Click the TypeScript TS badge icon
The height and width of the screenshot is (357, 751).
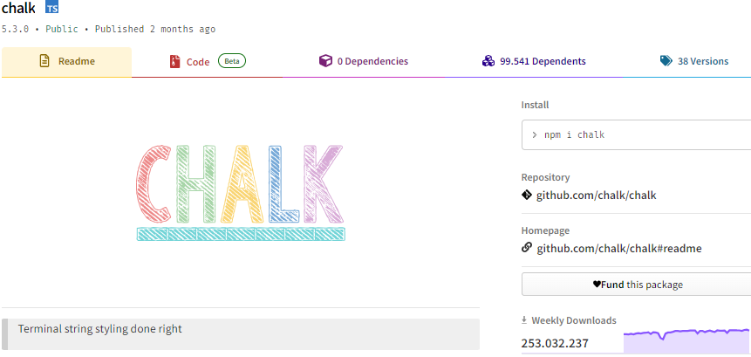51,7
